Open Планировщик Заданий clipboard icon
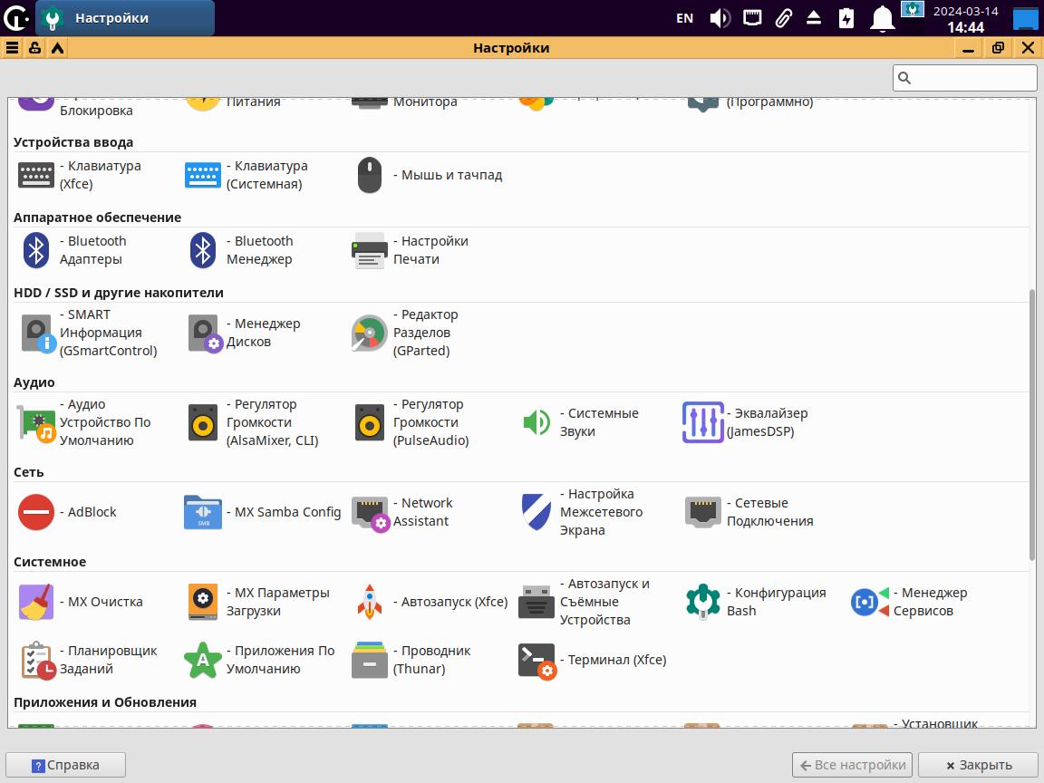The image size is (1044, 783). (38, 661)
